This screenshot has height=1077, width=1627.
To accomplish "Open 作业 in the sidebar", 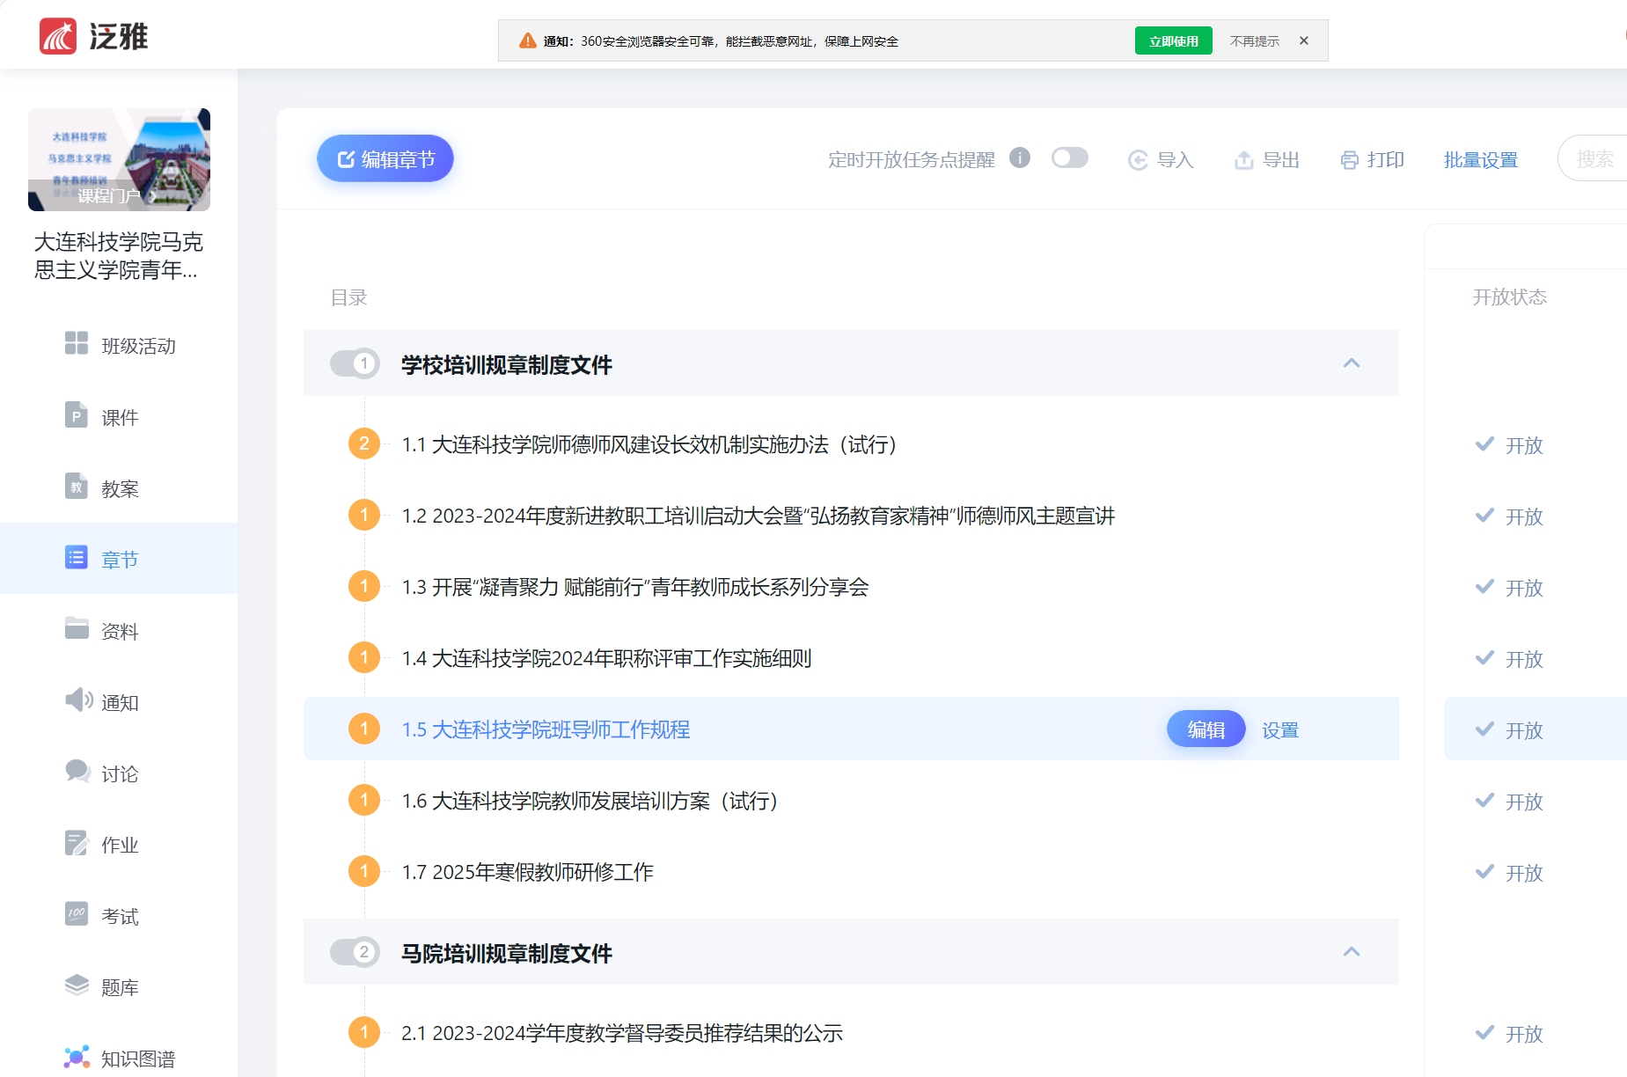I will click(x=119, y=844).
